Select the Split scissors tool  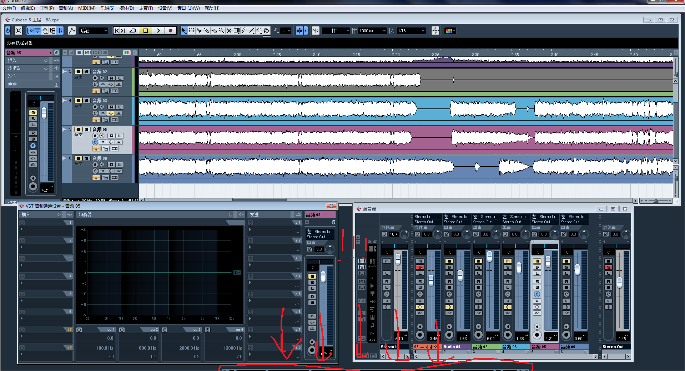click(x=199, y=31)
